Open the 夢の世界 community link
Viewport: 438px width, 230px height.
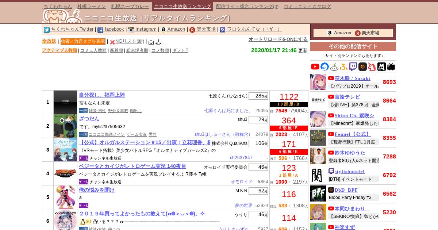coord(244,206)
